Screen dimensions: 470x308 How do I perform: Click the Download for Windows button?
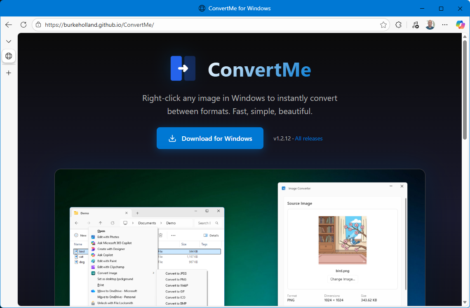[x=210, y=138]
